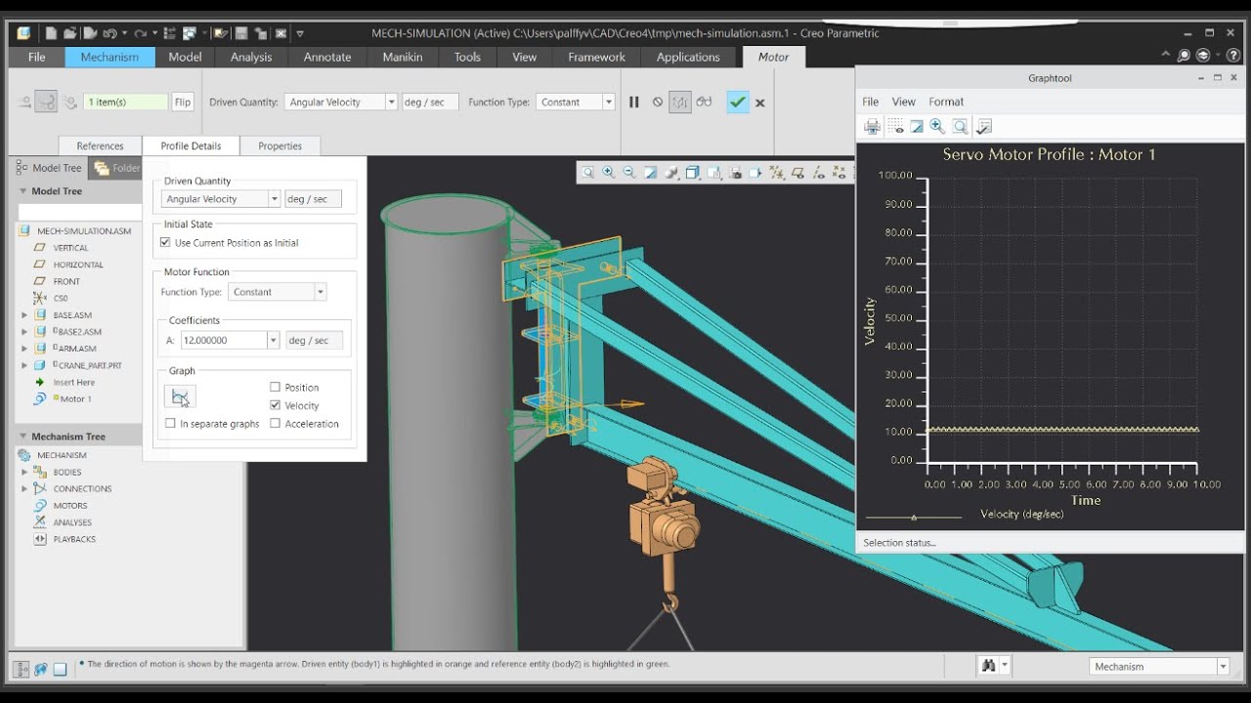1251x703 pixels.
Task: Click the 1 item(s) collector field
Action: (x=126, y=102)
